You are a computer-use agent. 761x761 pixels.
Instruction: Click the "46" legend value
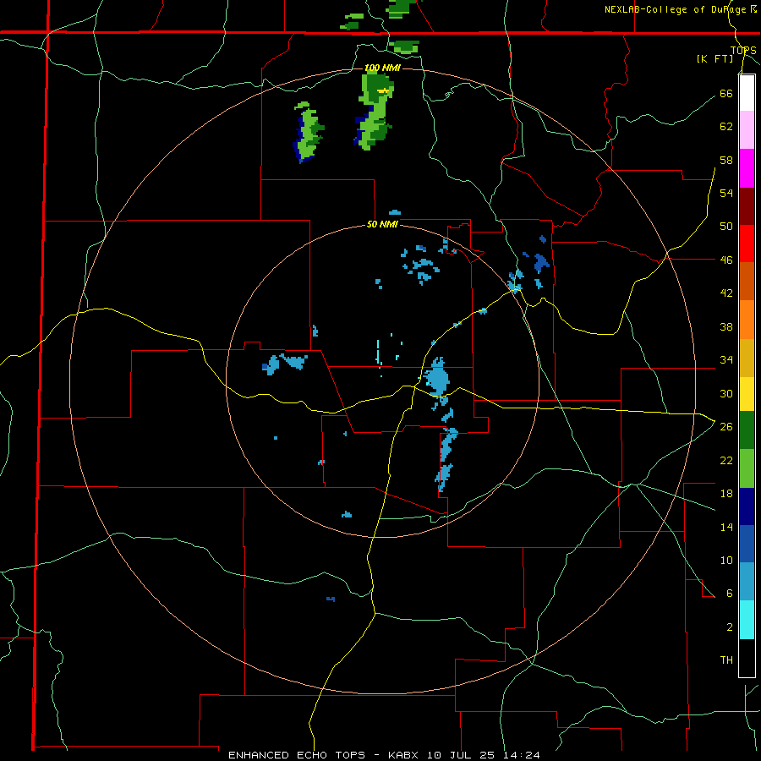(x=726, y=260)
